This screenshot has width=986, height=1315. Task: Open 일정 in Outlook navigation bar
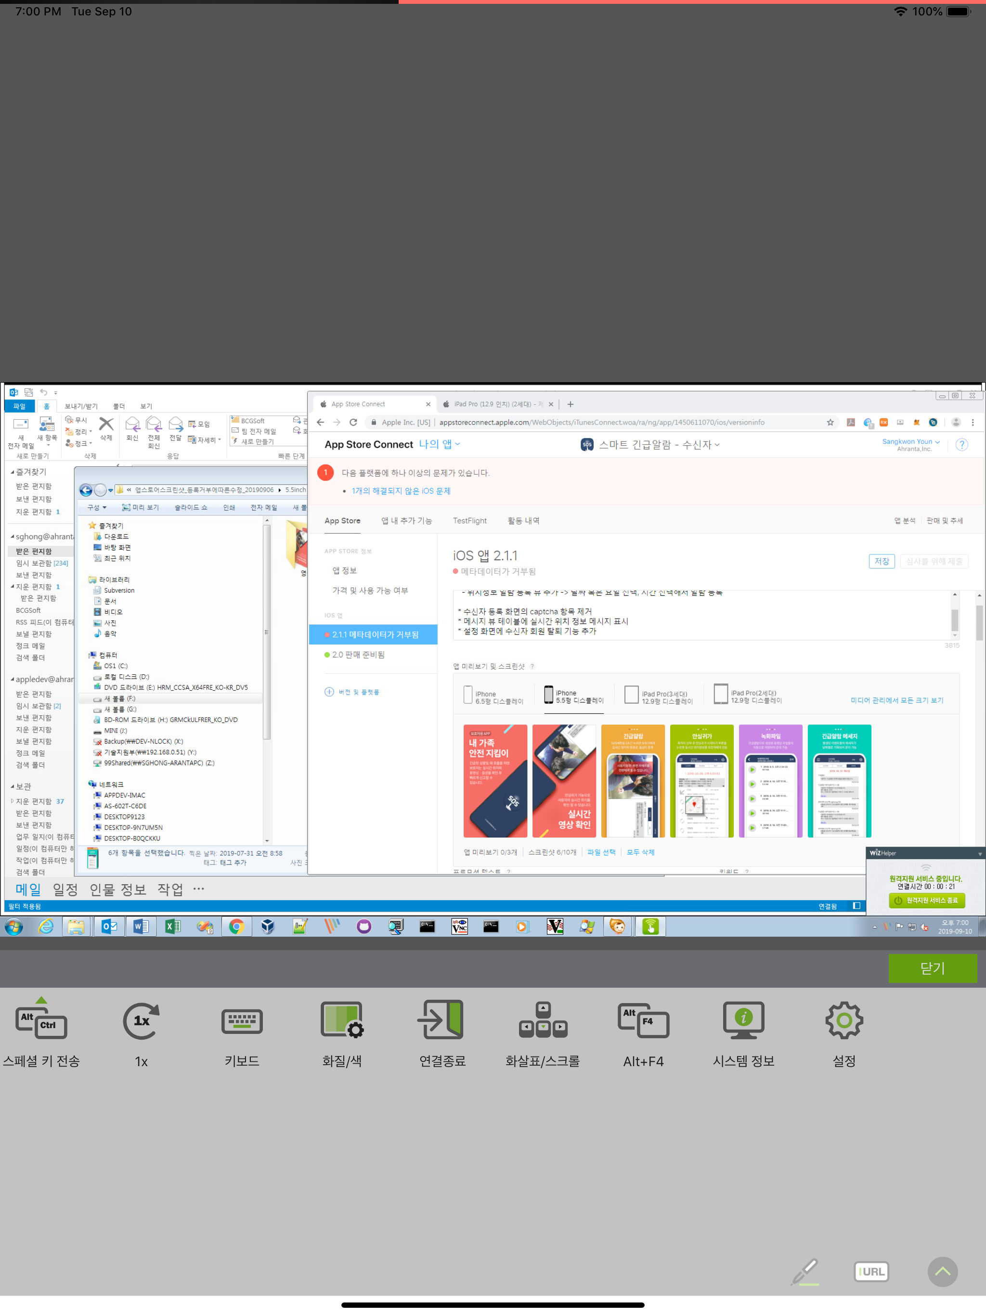[x=65, y=890]
